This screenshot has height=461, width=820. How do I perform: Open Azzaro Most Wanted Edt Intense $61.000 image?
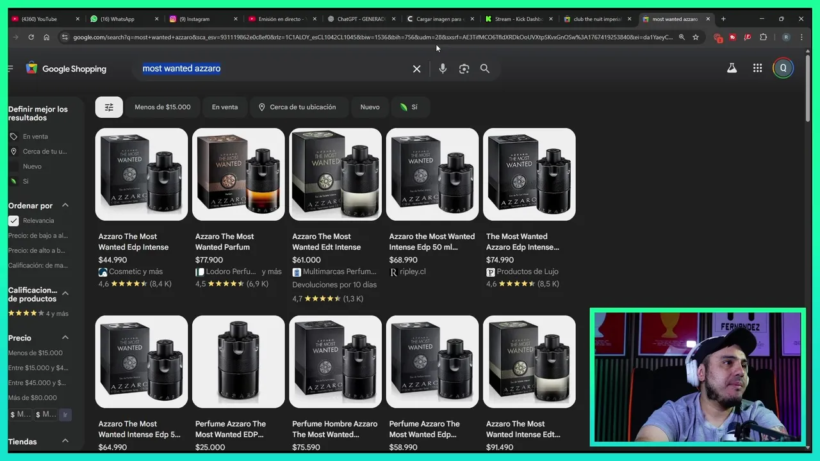tap(336, 174)
